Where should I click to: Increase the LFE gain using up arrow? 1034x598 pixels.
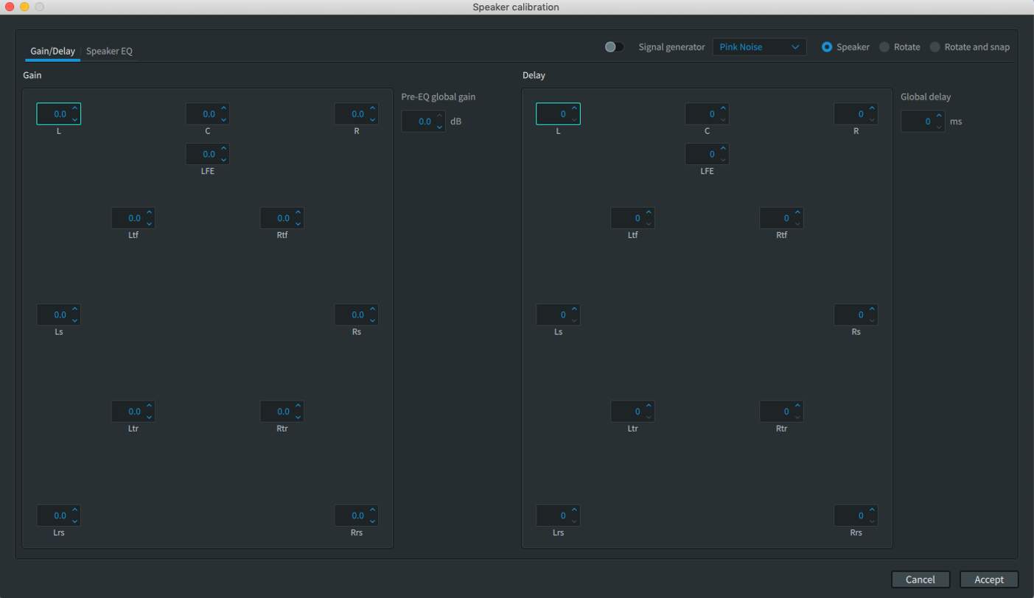coord(224,149)
